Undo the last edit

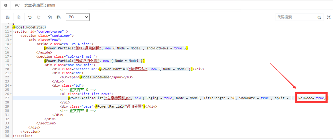[x=30, y=17]
